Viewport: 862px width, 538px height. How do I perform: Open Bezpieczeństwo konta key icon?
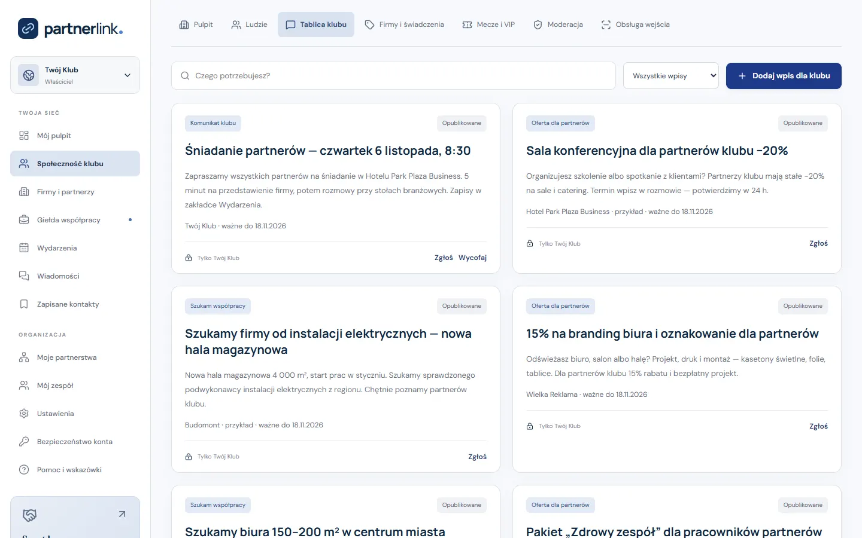coord(24,442)
